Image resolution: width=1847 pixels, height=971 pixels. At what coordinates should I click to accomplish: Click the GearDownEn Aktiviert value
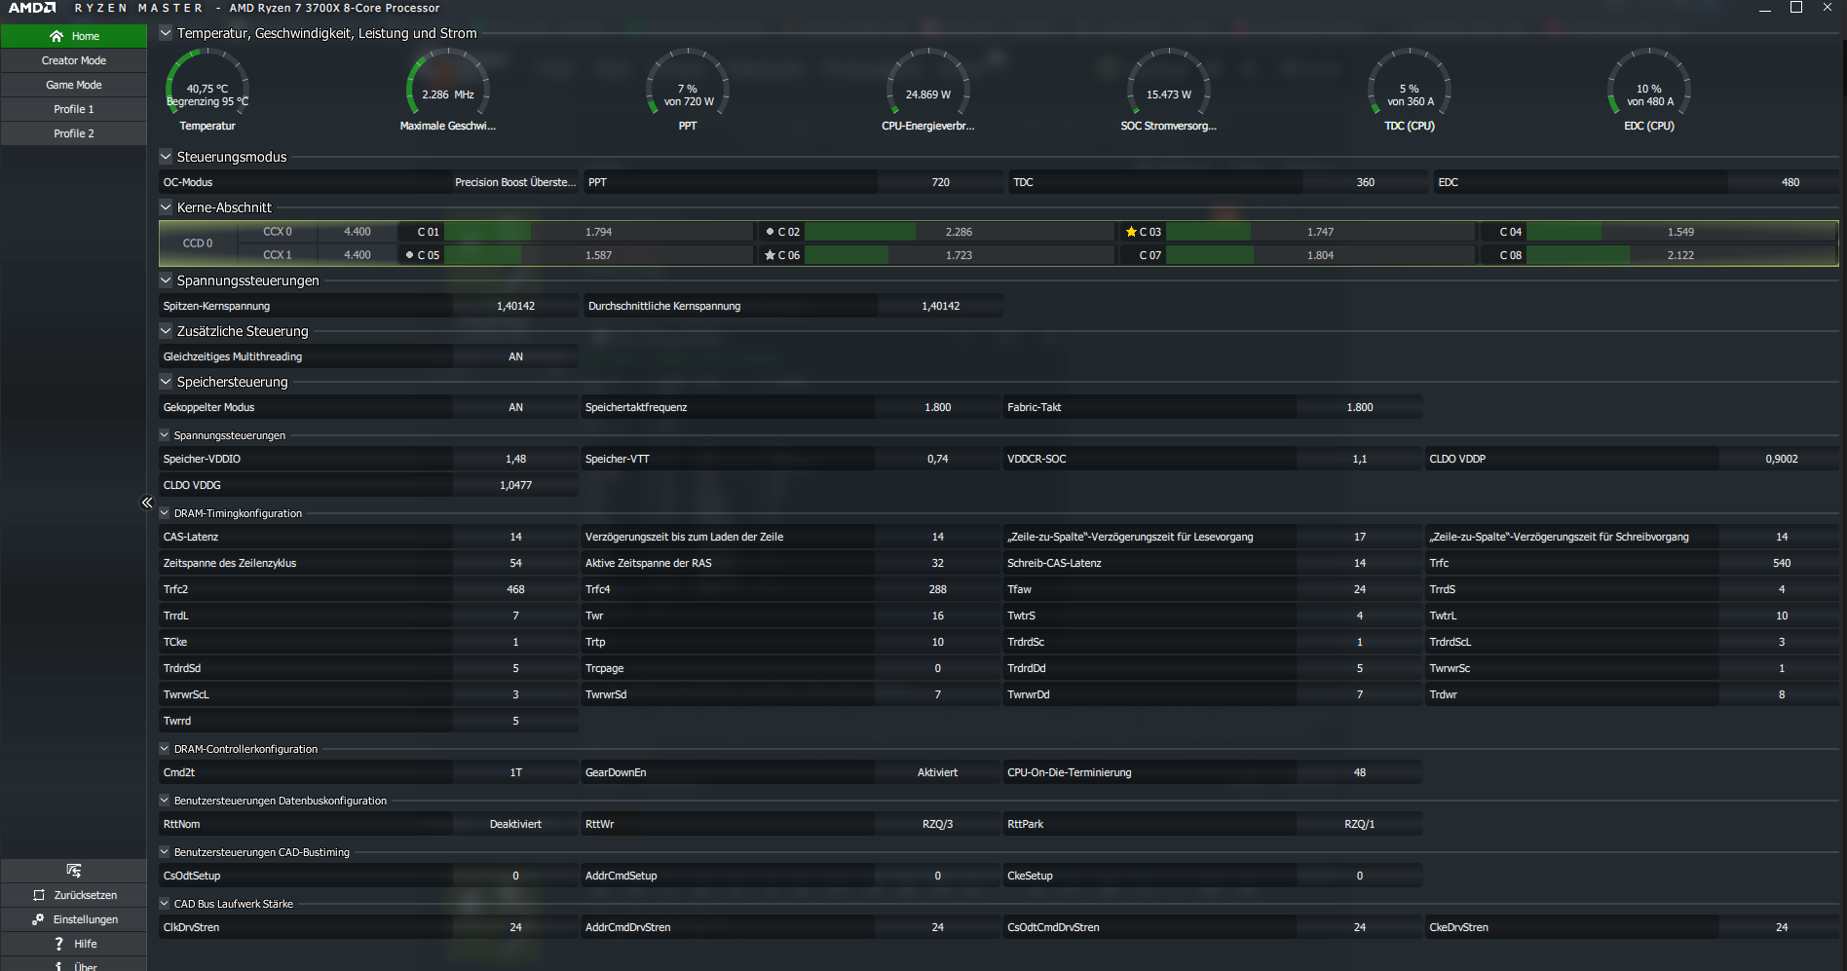click(x=937, y=772)
